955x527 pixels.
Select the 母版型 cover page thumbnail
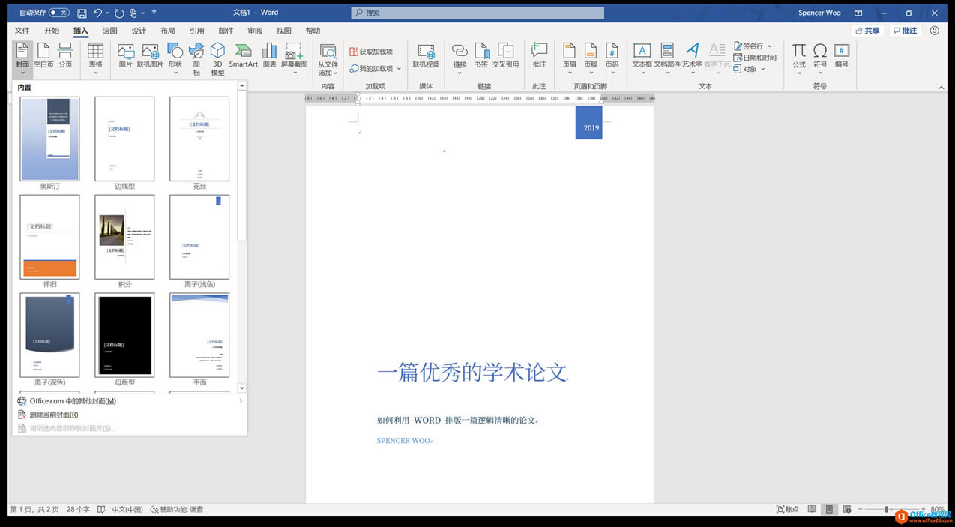coord(124,335)
